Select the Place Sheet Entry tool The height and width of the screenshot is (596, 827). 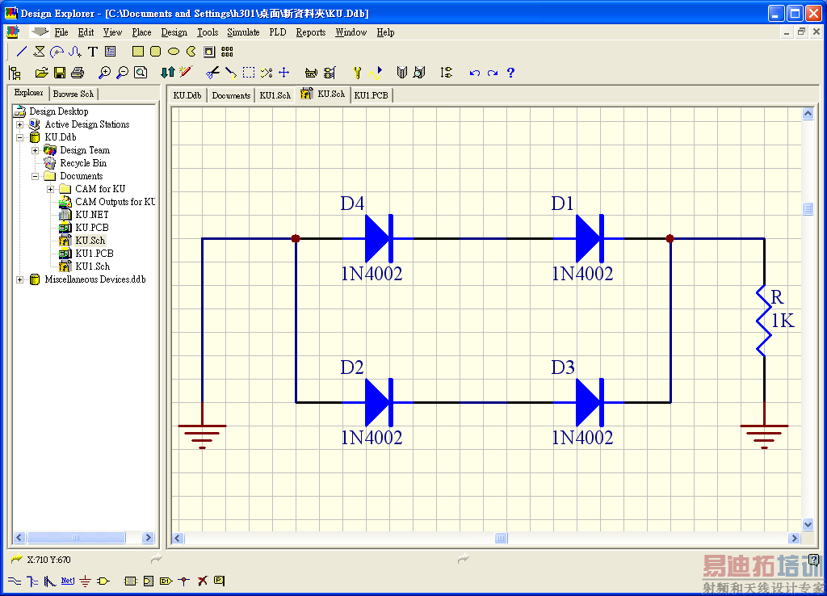pos(149,581)
